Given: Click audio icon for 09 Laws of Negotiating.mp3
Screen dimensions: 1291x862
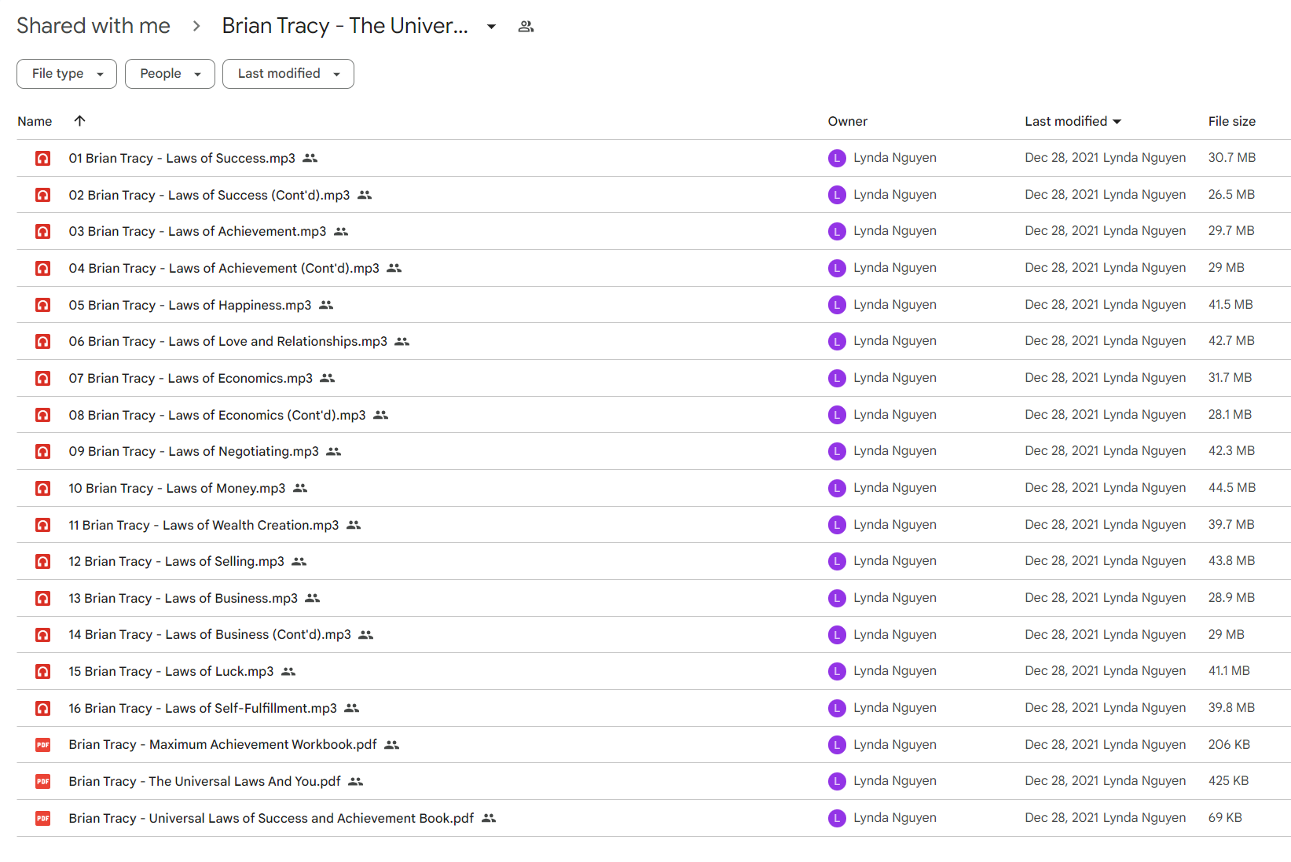Looking at the screenshot, I should point(43,452).
